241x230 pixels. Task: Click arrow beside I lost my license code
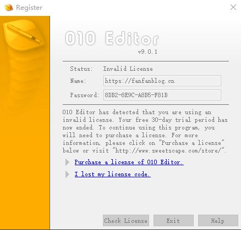tap(67, 174)
